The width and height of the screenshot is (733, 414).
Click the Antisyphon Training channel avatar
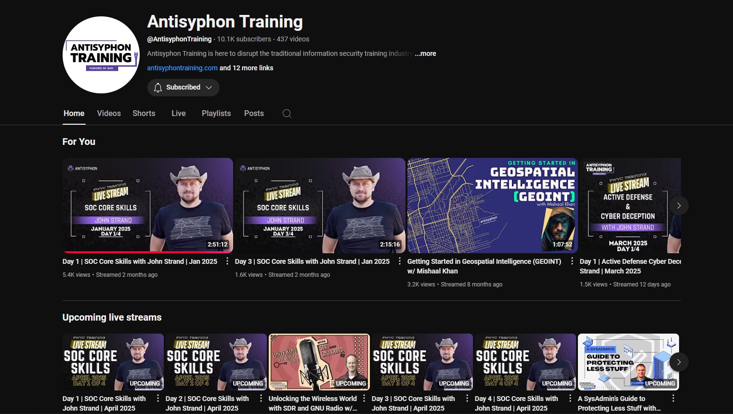point(101,55)
